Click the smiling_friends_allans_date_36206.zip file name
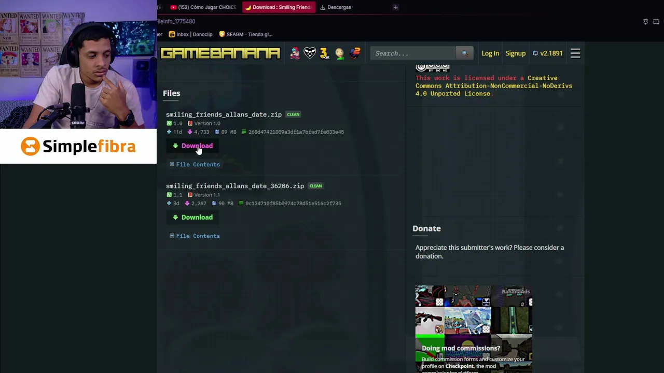This screenshot has width=664, height=373. click(235, 186)
